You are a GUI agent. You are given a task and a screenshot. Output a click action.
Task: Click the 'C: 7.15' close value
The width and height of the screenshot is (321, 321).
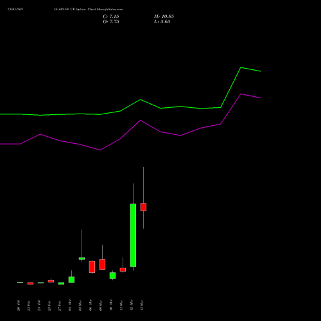coord(111,17)
